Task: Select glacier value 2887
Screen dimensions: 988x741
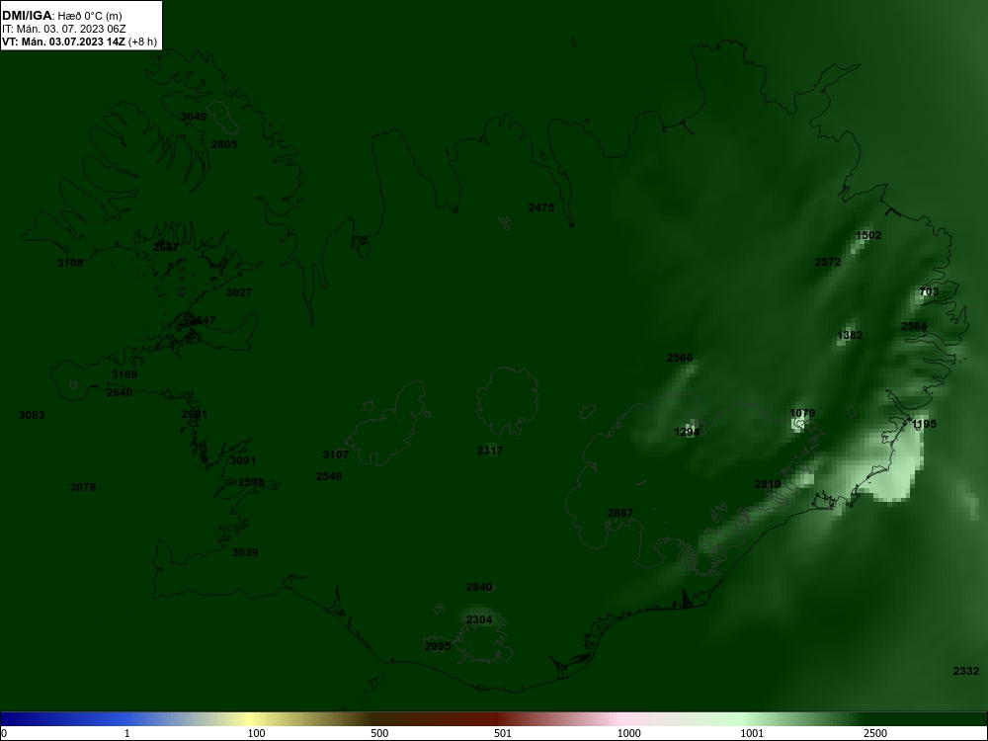Action: [x=620, y=513]
